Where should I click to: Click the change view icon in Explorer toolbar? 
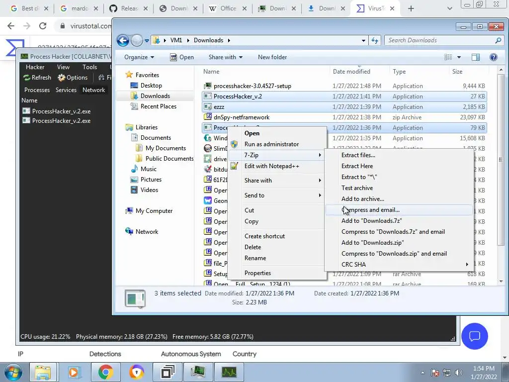point(448,57)
